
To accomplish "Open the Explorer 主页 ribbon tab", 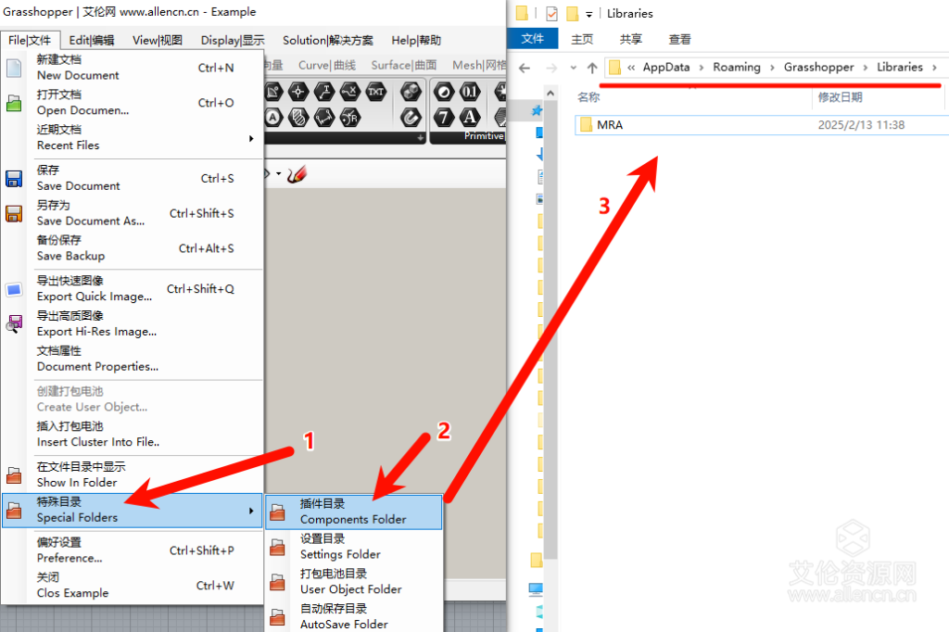I will (x=582, y=39).
